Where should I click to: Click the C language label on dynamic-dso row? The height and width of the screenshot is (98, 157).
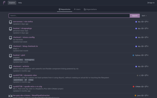(x=140, y=76)
